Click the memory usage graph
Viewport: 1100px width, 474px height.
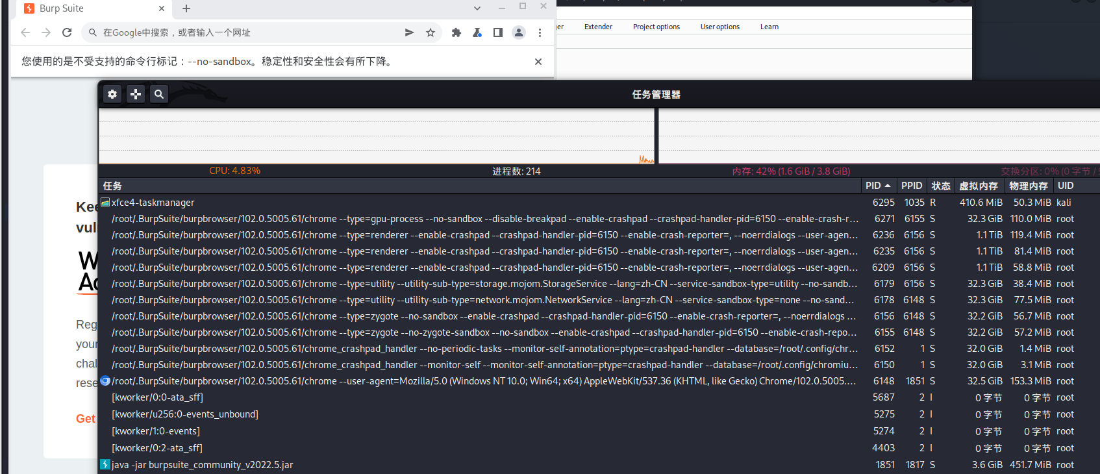(879, 136)
